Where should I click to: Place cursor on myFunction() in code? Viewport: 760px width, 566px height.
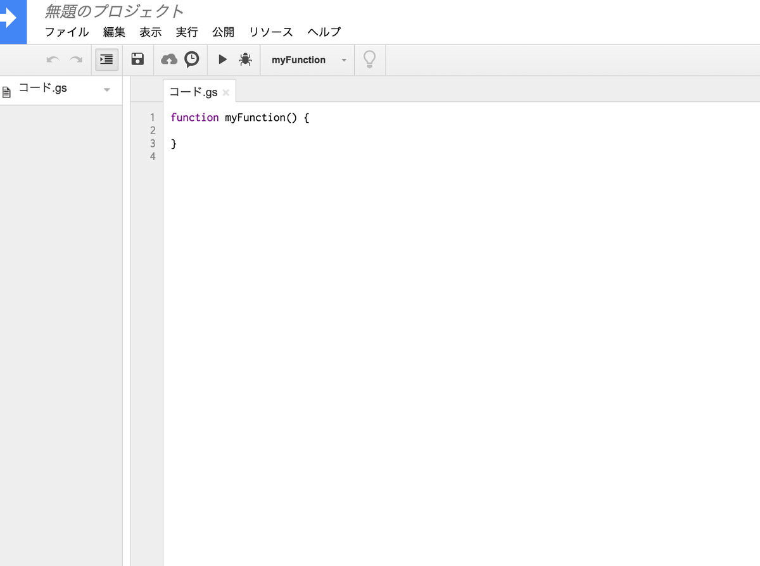tap(261, 118)
